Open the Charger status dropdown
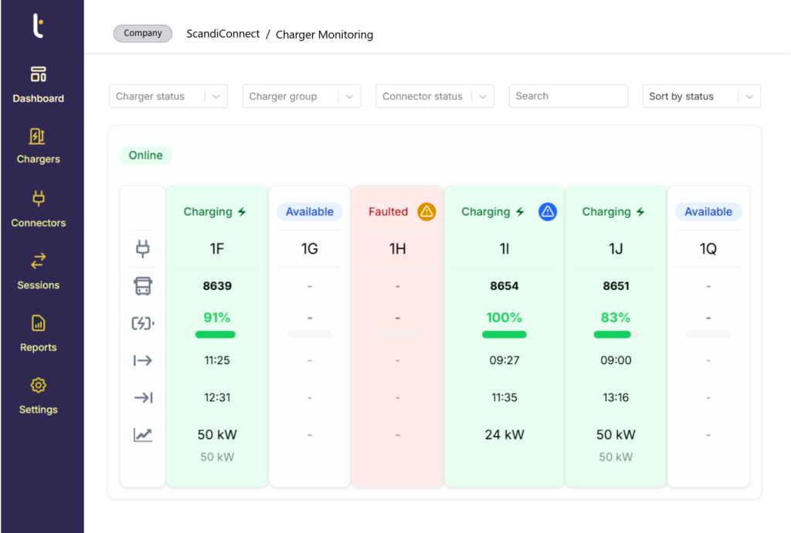791x533 pixels. [168, 96]
